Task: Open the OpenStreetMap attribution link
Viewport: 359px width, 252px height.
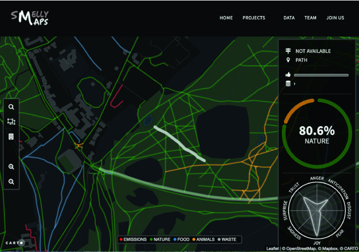Action: [301, 248]
